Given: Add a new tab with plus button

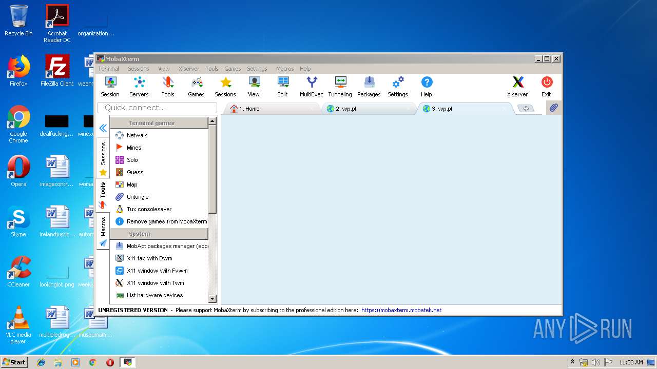Looking at the screenshot, I should tap(526, 109).
